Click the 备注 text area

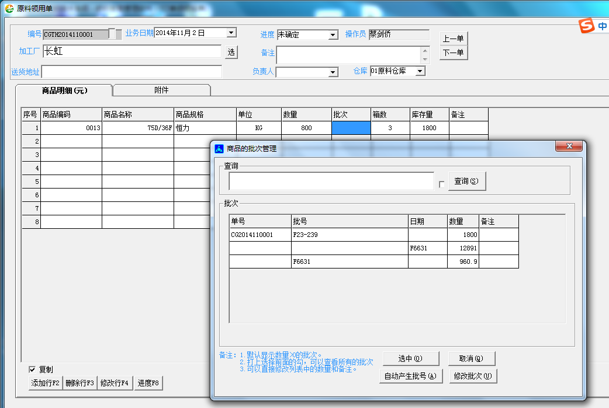(348, 55)
